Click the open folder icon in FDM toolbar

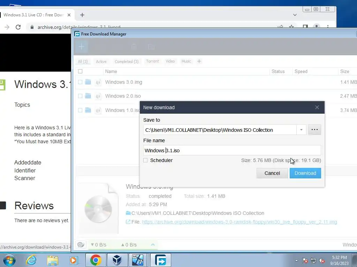click(x=151, y=47)
